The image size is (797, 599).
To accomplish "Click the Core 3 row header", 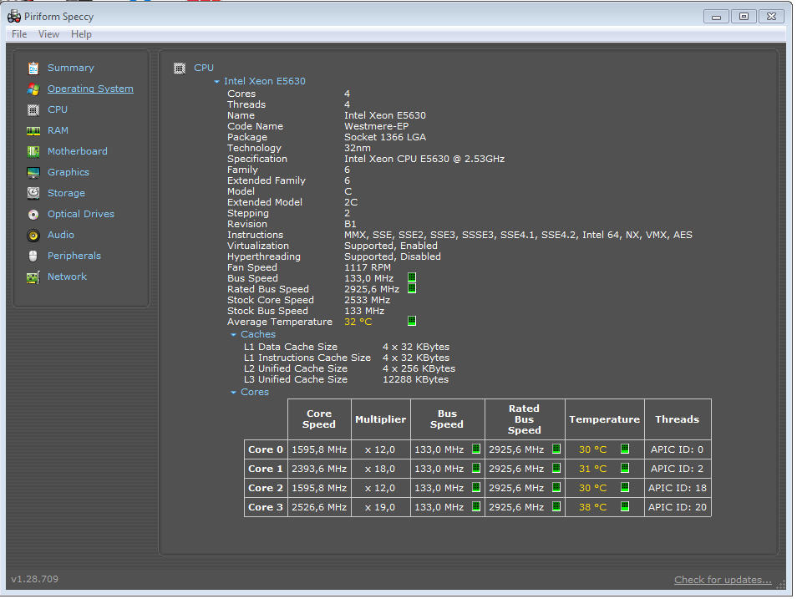I will point(266,507).
